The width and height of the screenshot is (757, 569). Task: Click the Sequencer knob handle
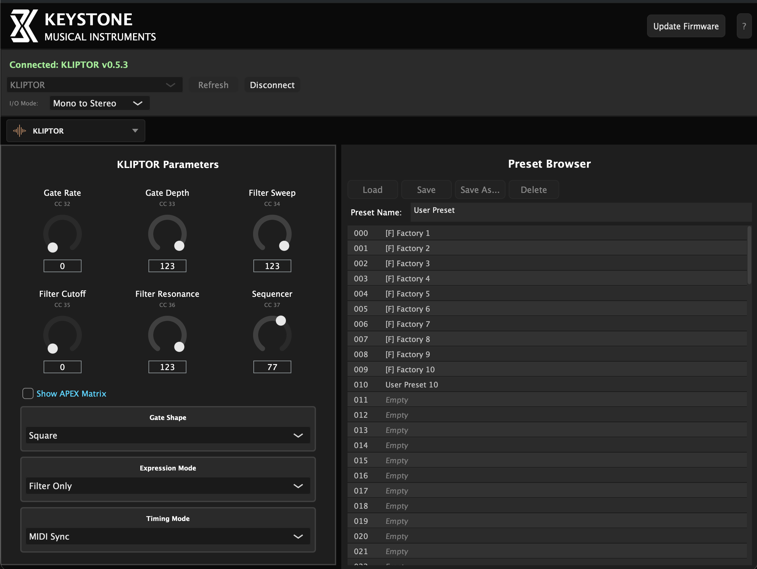(x=281, y=320)
